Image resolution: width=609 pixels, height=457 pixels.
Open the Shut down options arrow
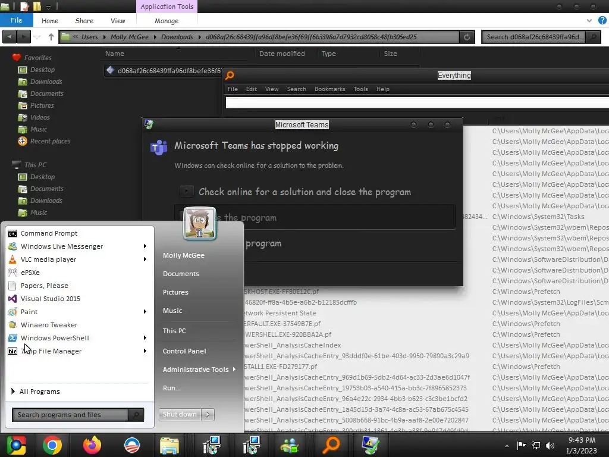point(208,414)
